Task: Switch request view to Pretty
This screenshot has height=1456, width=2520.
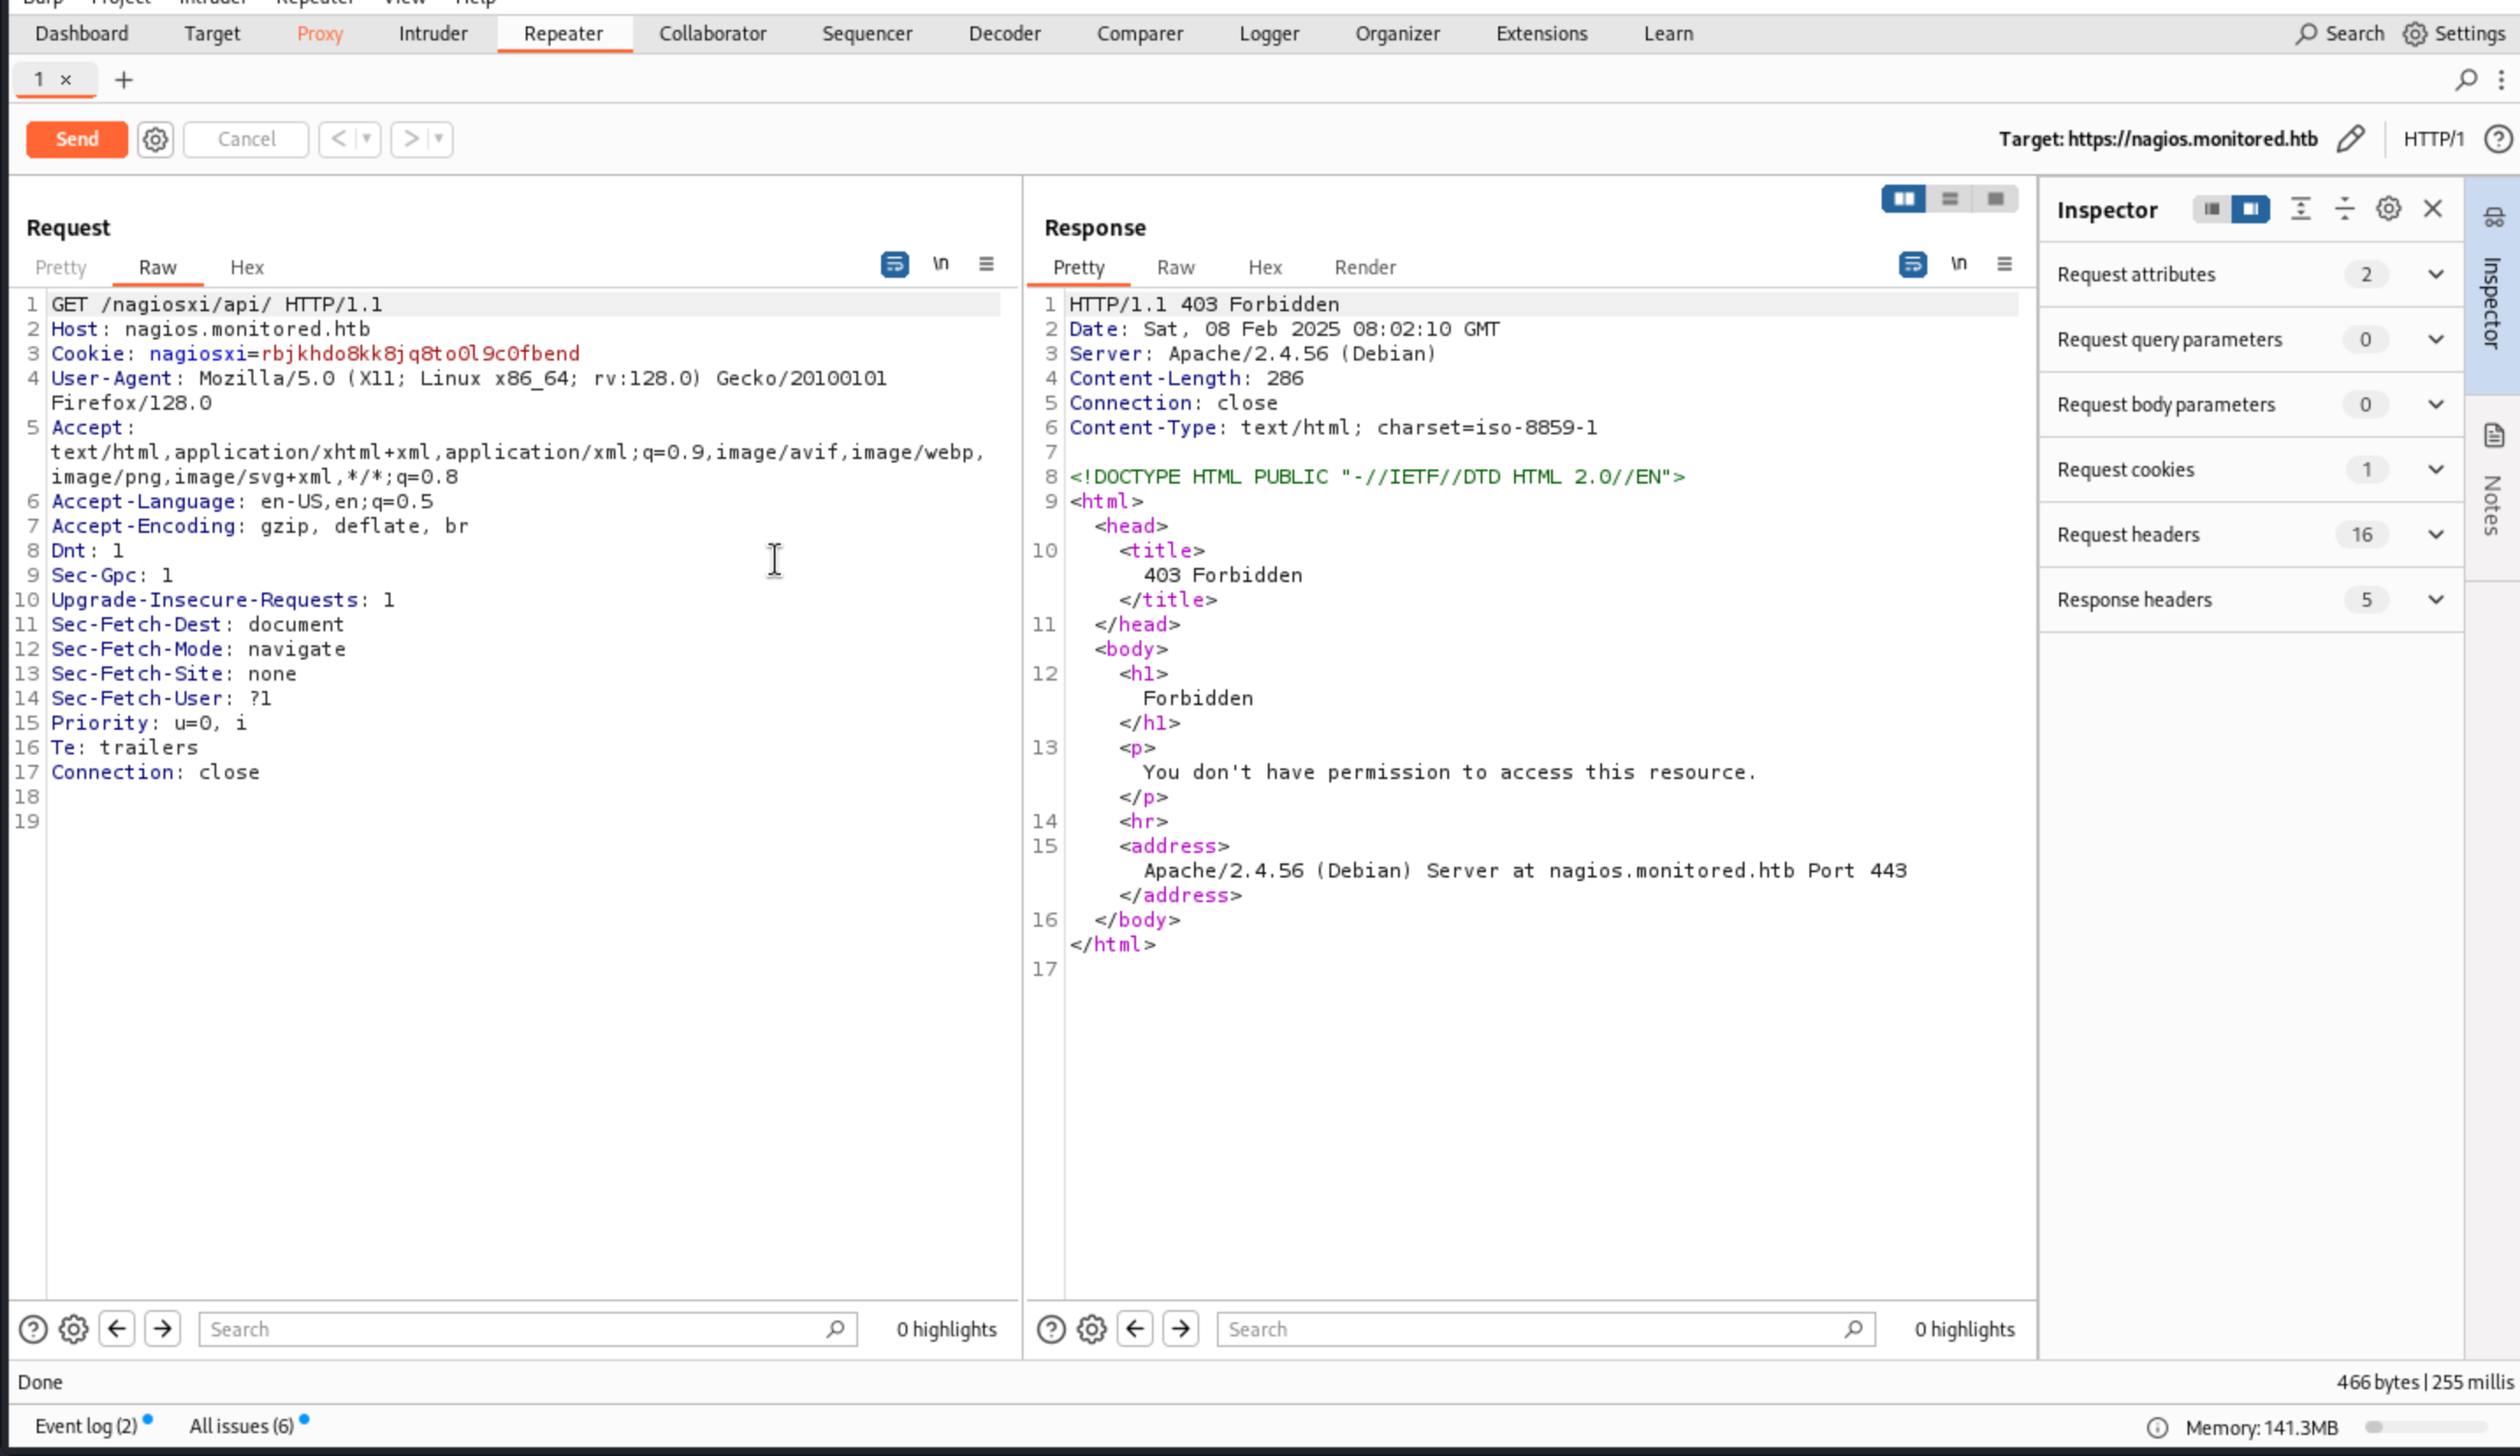Action: pyautogui.click(x=61, y=267)
